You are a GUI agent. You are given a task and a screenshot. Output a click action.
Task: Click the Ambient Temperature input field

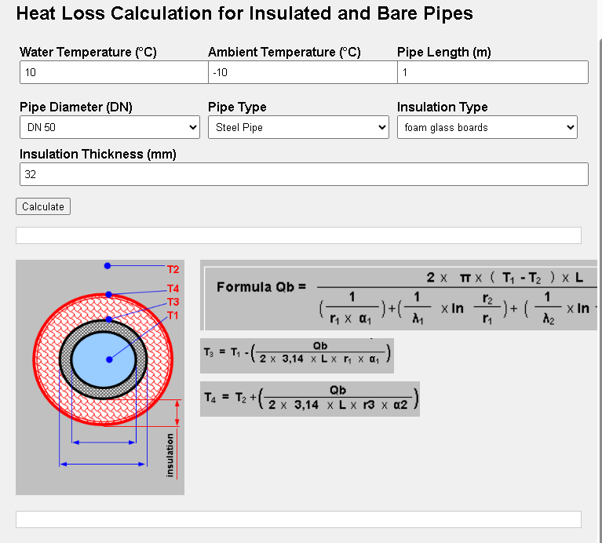pyautogui.click(x=302, y=72)
